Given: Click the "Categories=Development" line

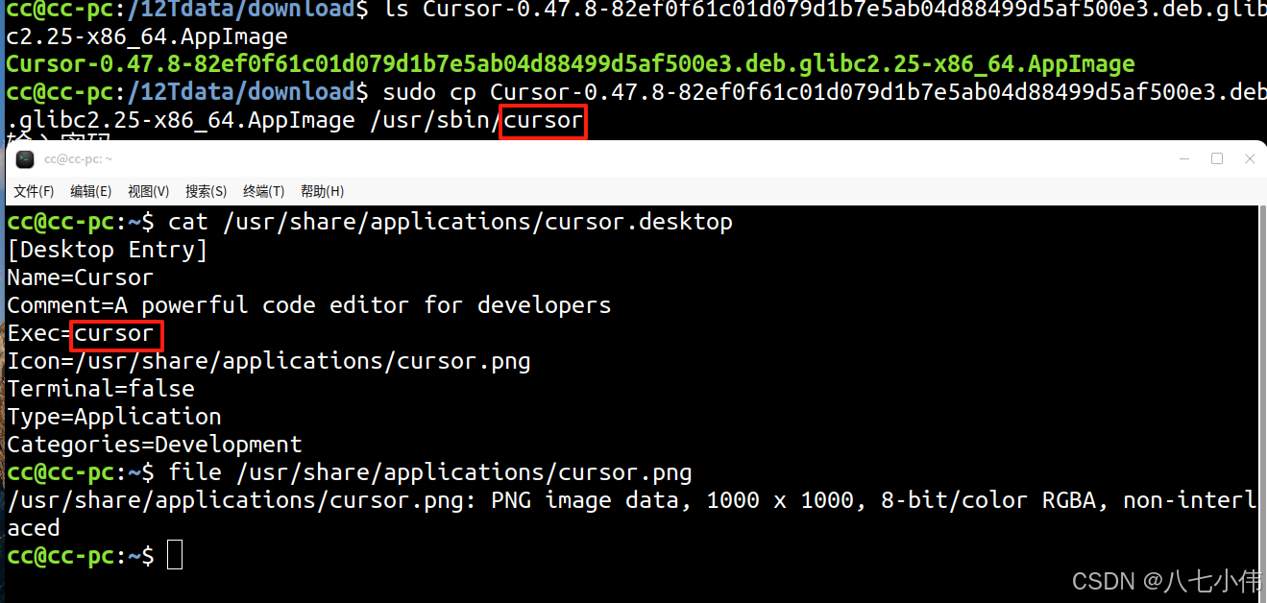Looking at the screenshot, I should pos(155,445).
